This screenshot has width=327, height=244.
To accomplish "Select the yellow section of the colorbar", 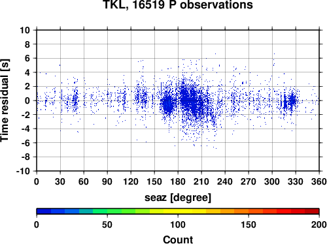I will tap(178, 211).
